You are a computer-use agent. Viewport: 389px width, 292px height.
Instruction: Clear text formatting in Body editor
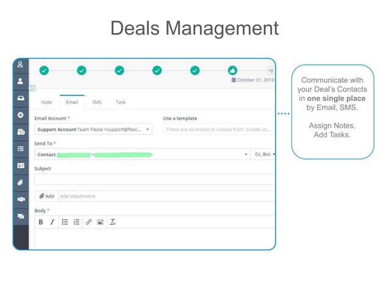[x=113, y=222]
